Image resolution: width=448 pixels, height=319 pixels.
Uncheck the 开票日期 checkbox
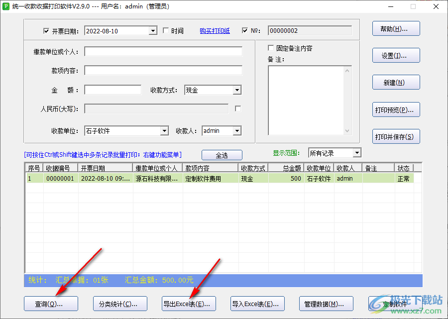(x=46, y=30)
